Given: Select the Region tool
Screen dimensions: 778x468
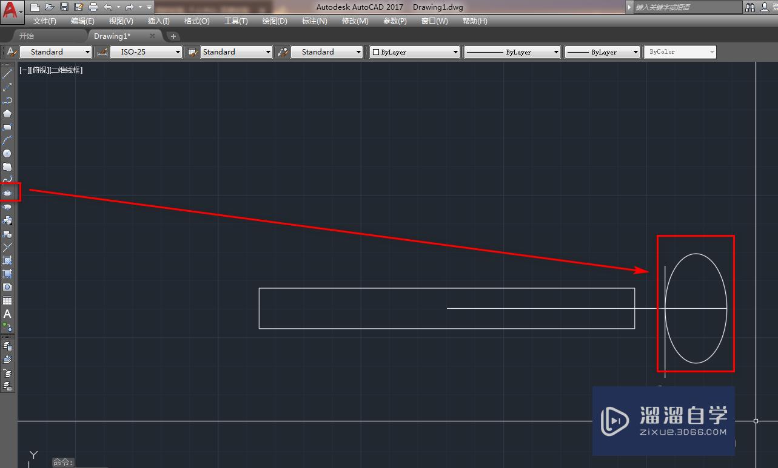Looking at the screenshot, I should click(7, 287).
